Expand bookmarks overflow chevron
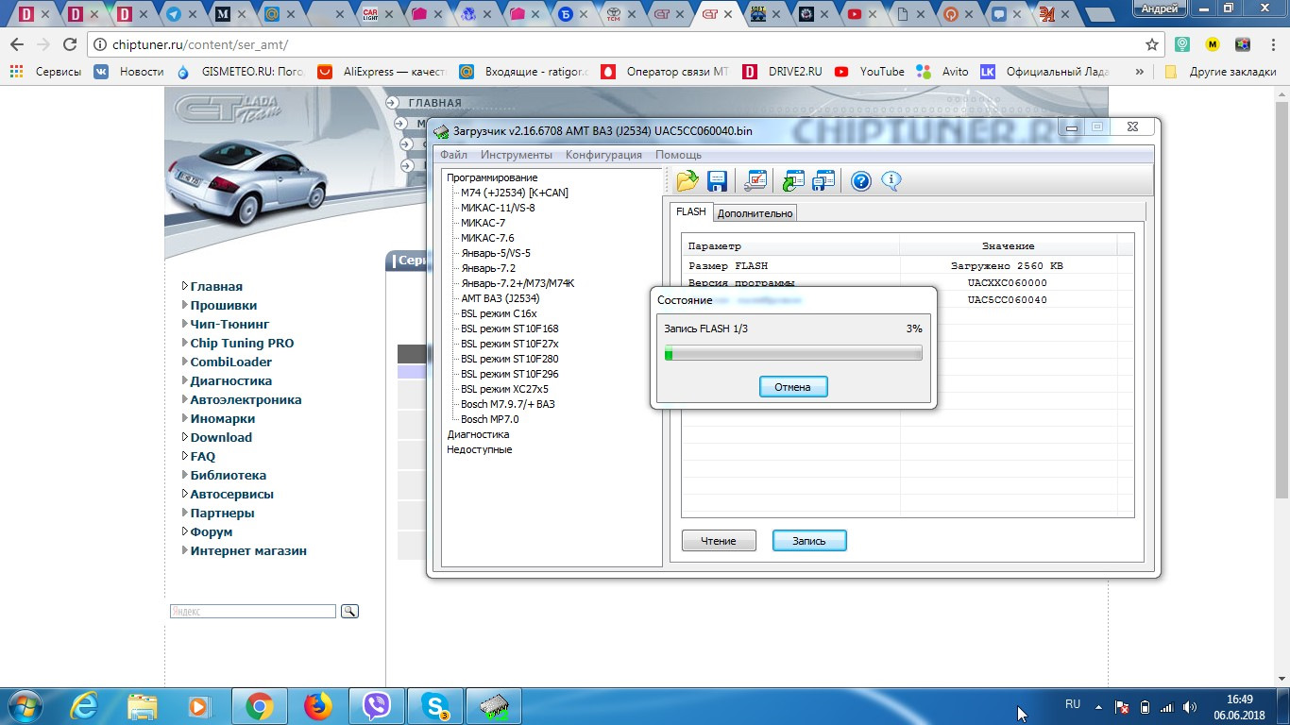 1140,72
